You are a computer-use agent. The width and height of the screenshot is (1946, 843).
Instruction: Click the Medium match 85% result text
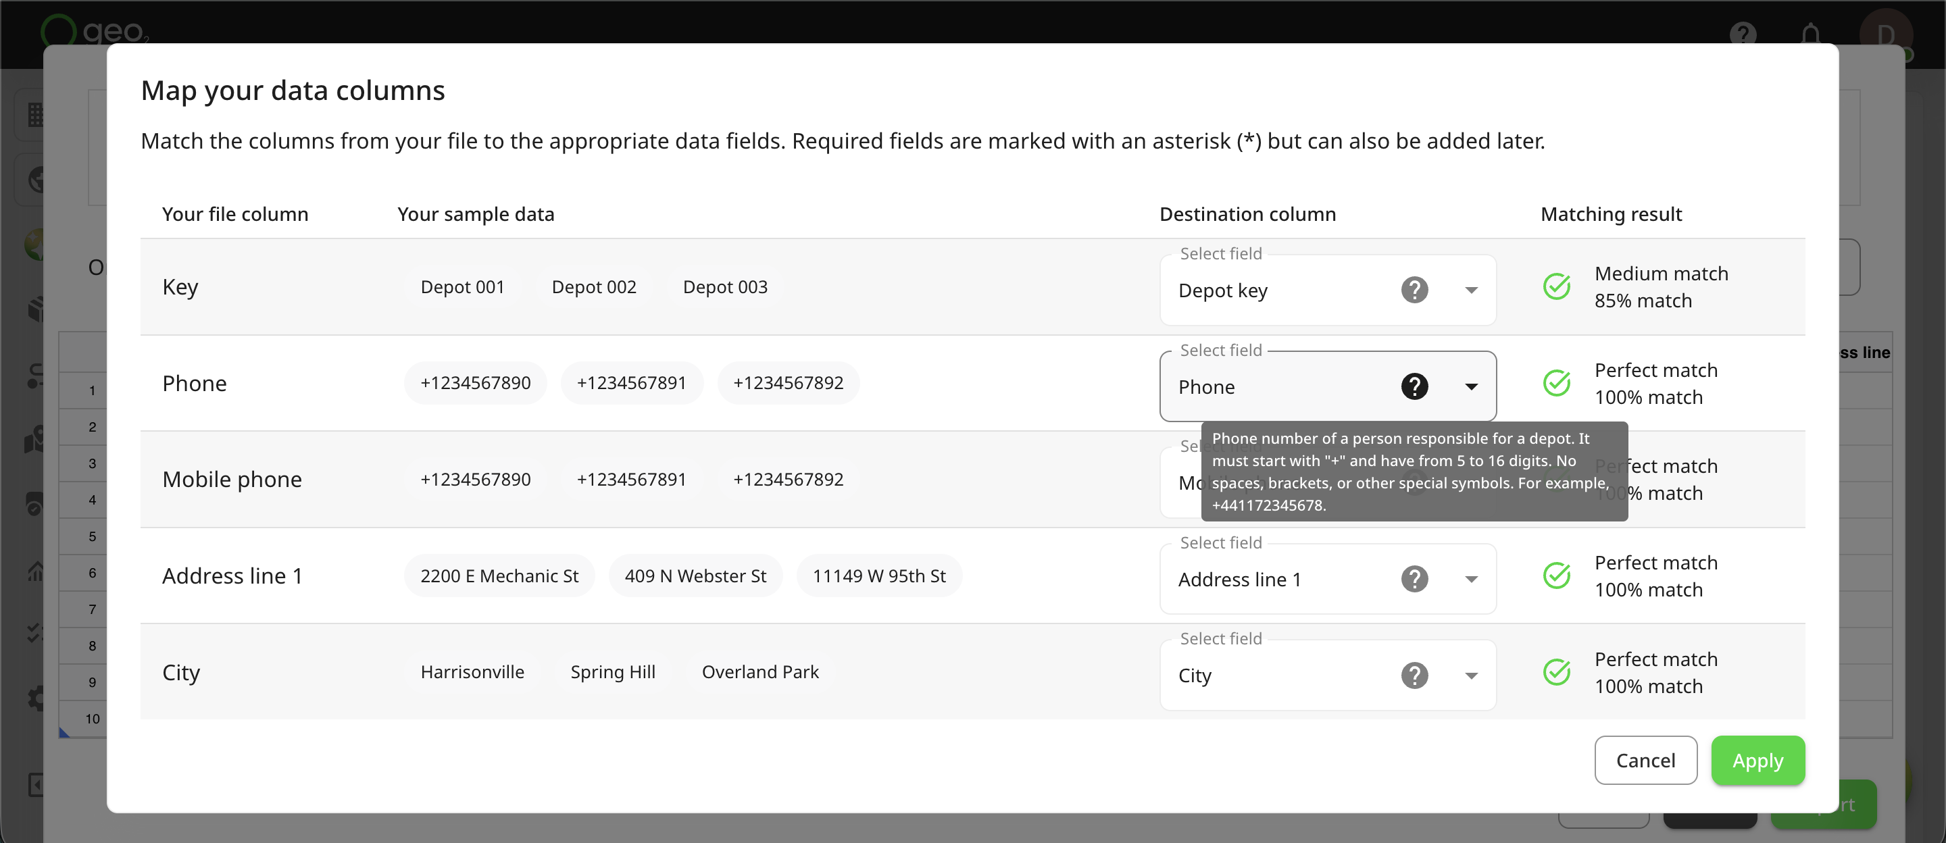click(1660, 287)
